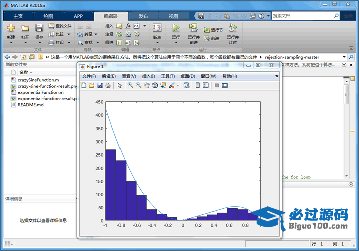Open Help (帮助) menu in Figure 1
Screen dimensions: 359x251
click(230, 76)
